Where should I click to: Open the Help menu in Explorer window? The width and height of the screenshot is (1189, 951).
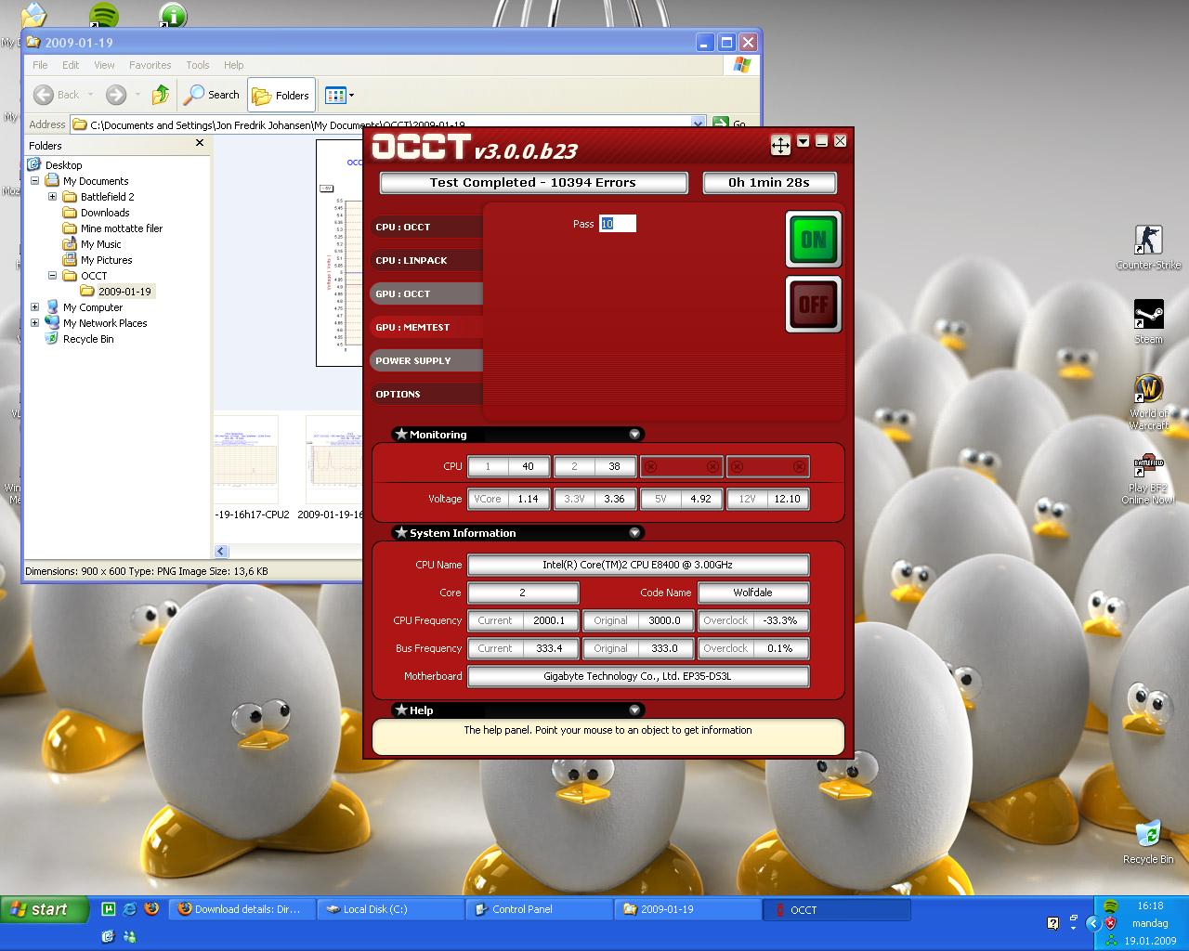tap(234, 65)
